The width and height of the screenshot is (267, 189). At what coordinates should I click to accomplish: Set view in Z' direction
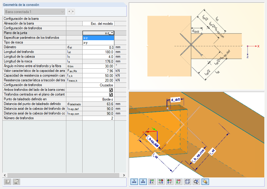coord(178,182)
